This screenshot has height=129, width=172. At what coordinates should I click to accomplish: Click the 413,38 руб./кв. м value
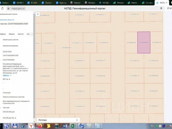pyautogui.click(x=9, y=118)
